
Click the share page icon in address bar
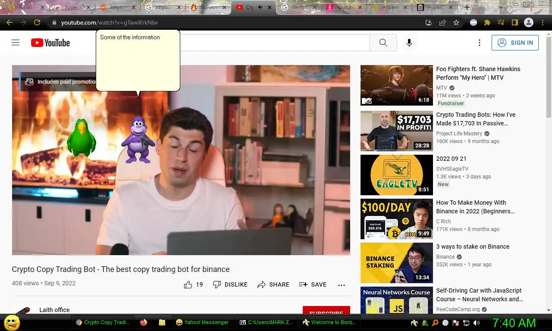442,22
